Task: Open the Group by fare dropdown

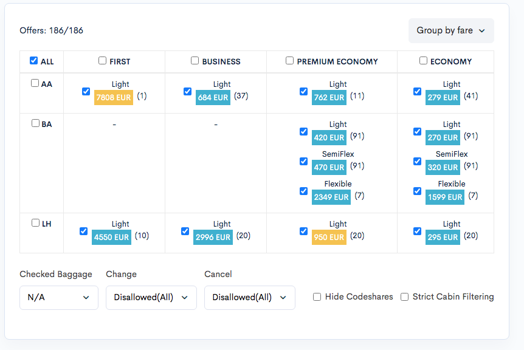Action: [451, 30]
